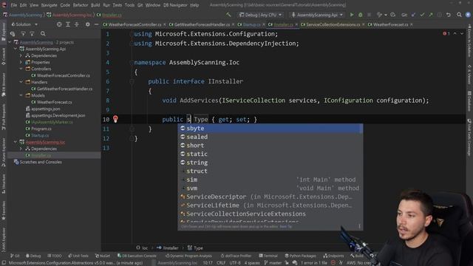Open the Debug | Any CPU configuration dropdown
This screenshot has height=266, width=473.
[260, 15]
